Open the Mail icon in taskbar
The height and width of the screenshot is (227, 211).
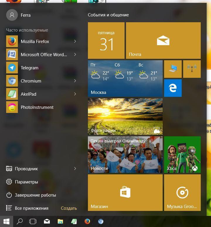[x=47, y=221]
